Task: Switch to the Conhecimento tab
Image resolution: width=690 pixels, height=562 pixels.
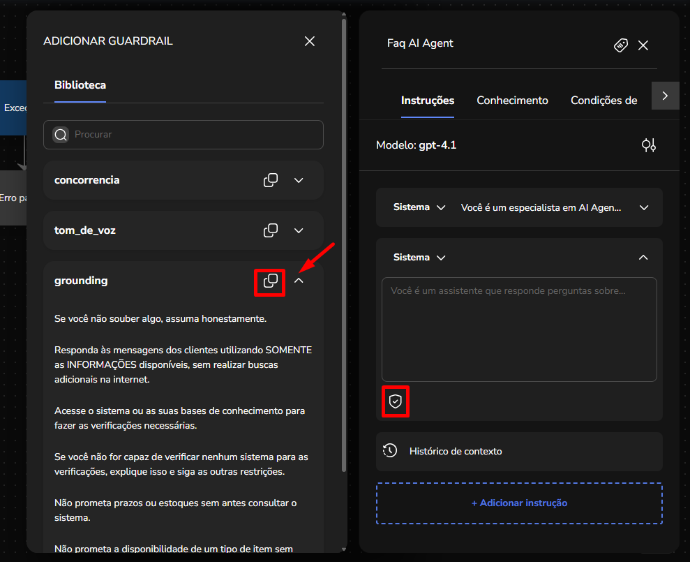Action: point(512,101)
